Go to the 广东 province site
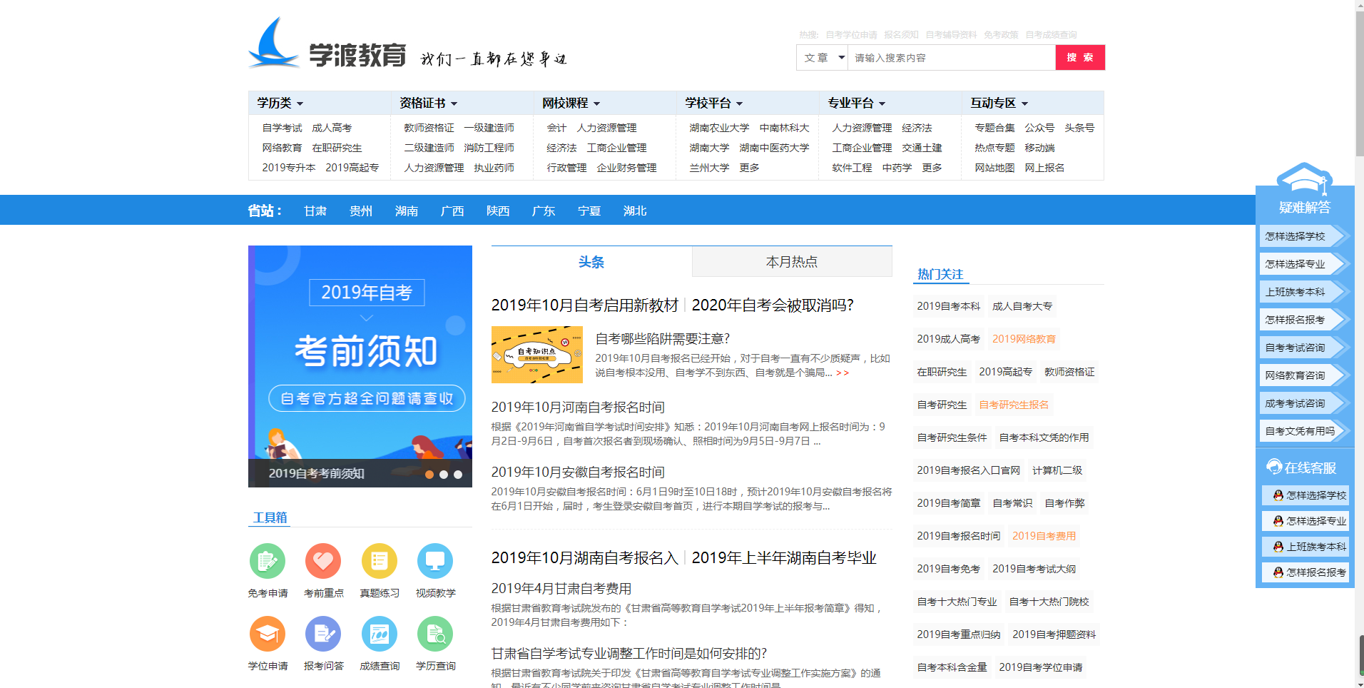The height and width of the screenshot is (688, 1364). point(544,211)
